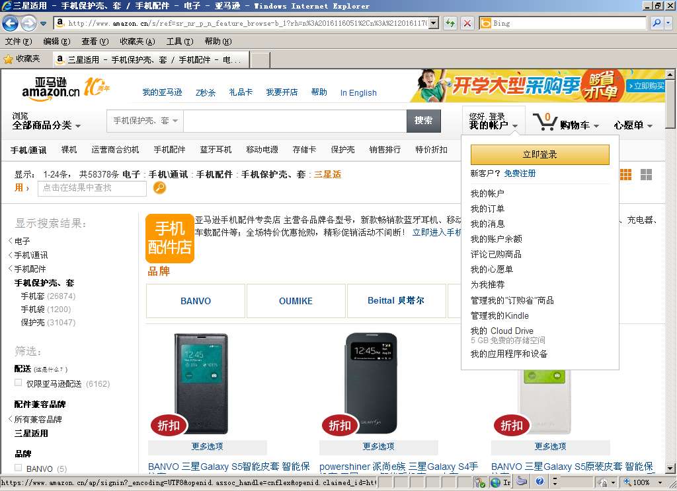This screenshot has width=677, height=491.
Task: Click the 点击在结果中查找 search-within-results field
Action: tap(92, 188)
